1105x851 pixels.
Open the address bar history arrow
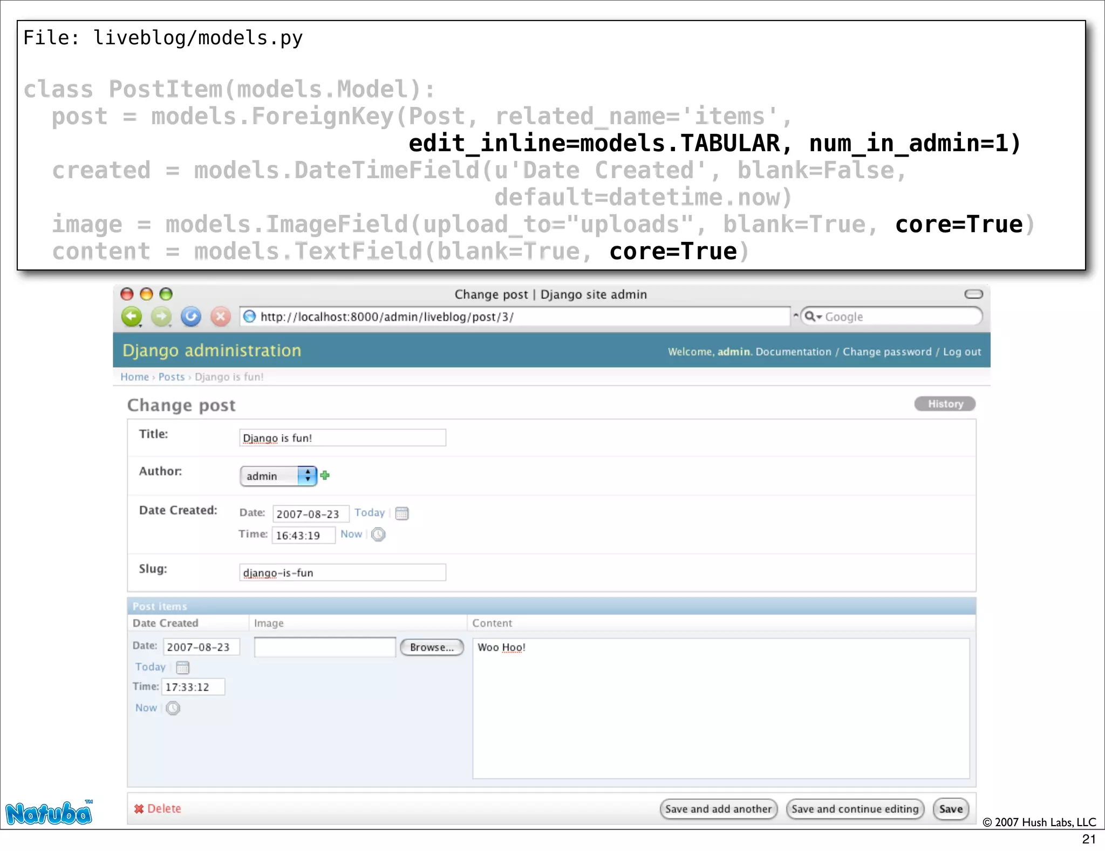(x=796, y=316)
